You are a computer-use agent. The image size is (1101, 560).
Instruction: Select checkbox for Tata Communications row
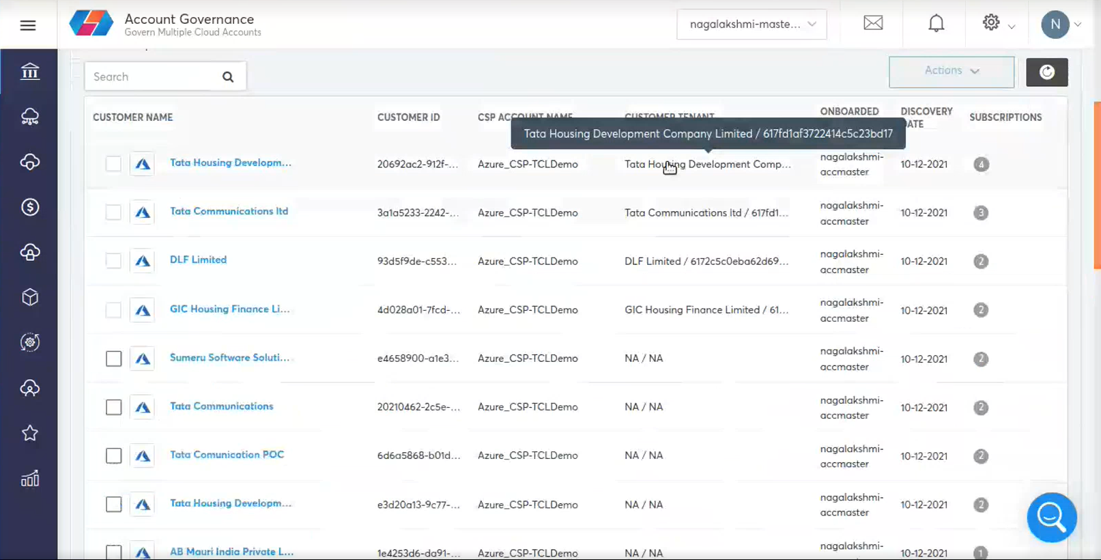113,407
